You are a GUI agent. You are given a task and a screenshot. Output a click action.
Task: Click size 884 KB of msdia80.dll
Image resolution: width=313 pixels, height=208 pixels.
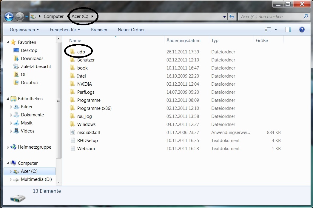pyautogui.click(x=274, y=132)
